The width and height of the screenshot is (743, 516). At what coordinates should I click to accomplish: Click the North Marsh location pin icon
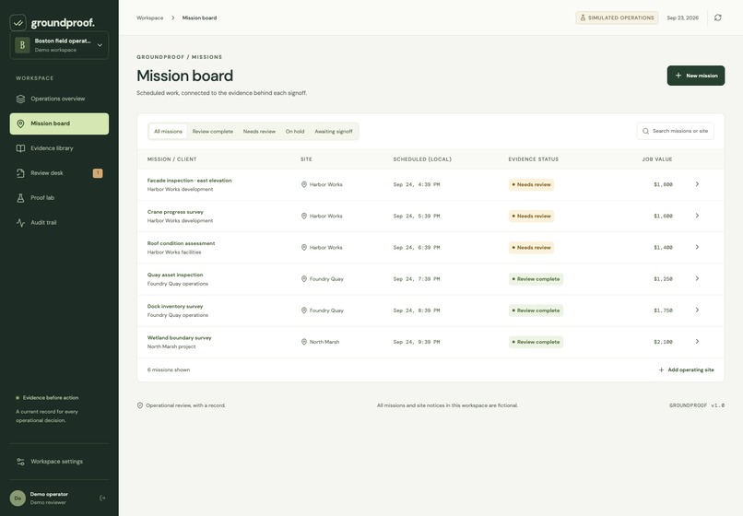coord(304,342)
